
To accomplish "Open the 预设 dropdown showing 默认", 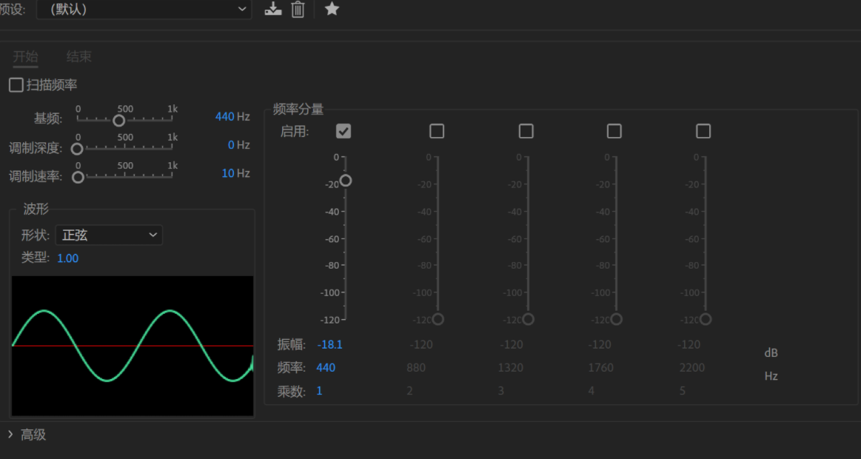I will (x=144, y=10).
